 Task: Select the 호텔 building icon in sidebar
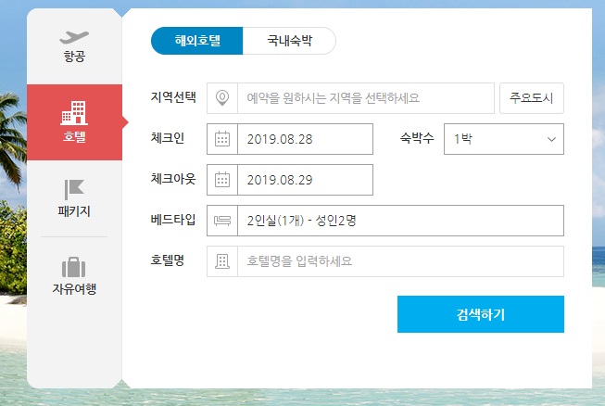pyautogui.click(x=74, y=113)
